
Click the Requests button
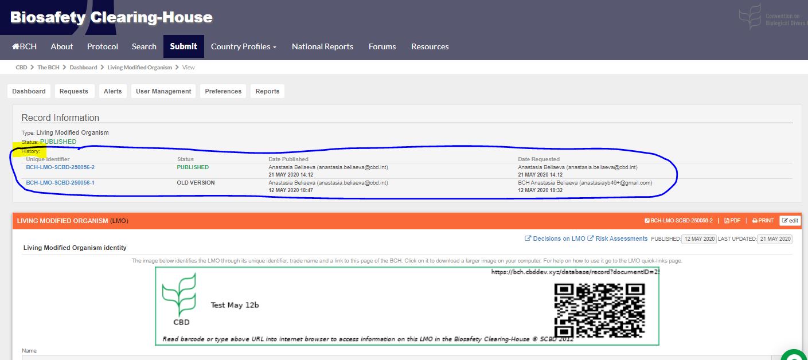(74, 91)
